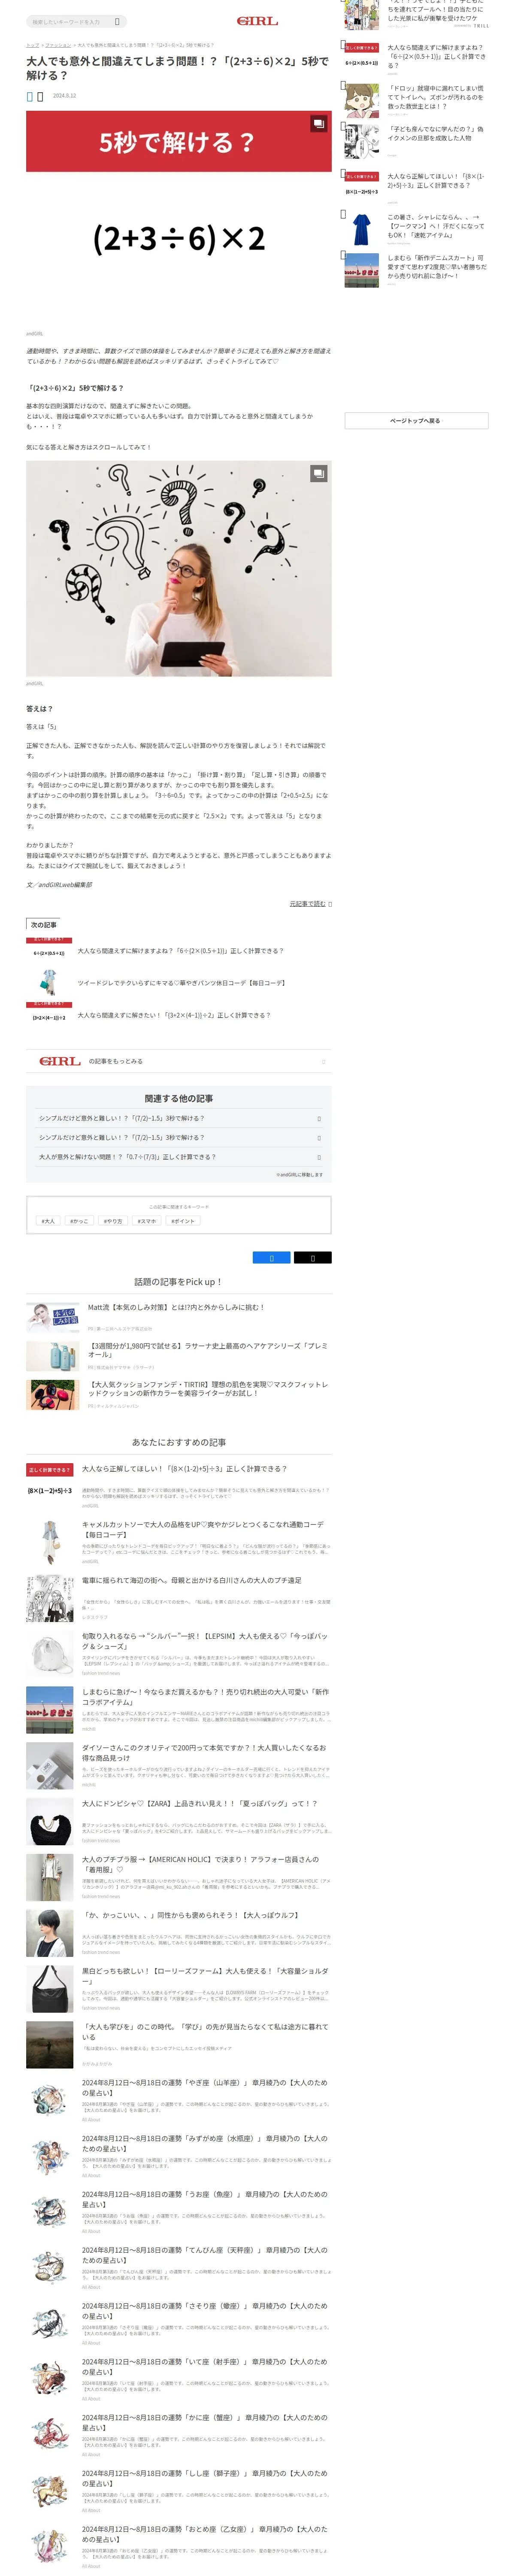Open arrow for related article '(7/2)−1.5' first row
Screen dimensions: 515x2576
coord(319,1118)
